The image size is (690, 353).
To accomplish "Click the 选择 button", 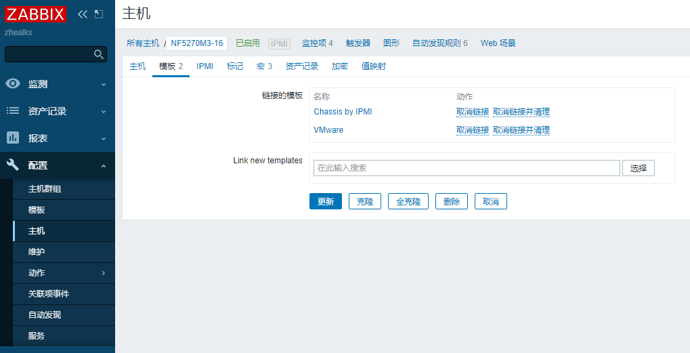I will pyautogui.click(x=639, y=168).
